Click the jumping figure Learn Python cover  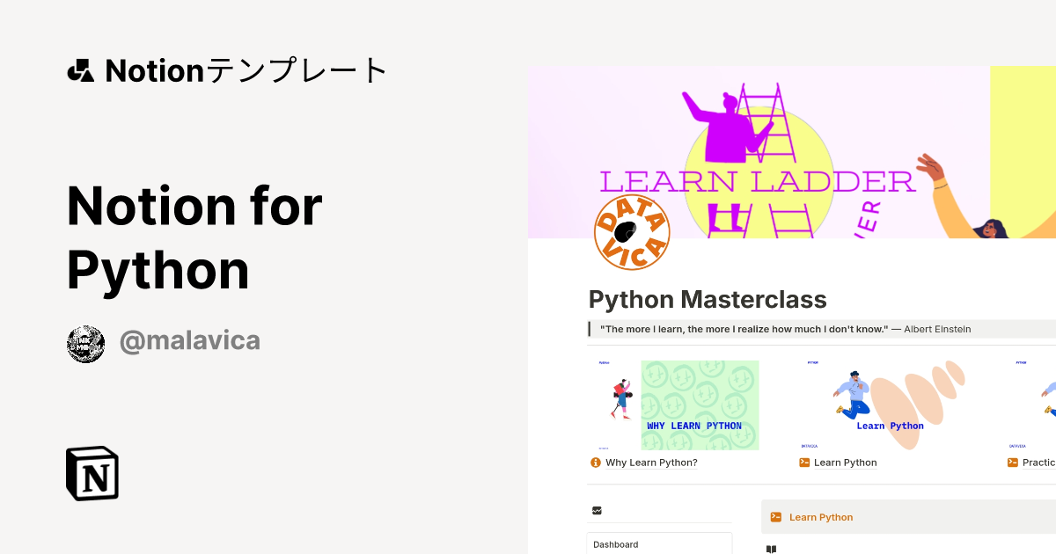point(889,405)
